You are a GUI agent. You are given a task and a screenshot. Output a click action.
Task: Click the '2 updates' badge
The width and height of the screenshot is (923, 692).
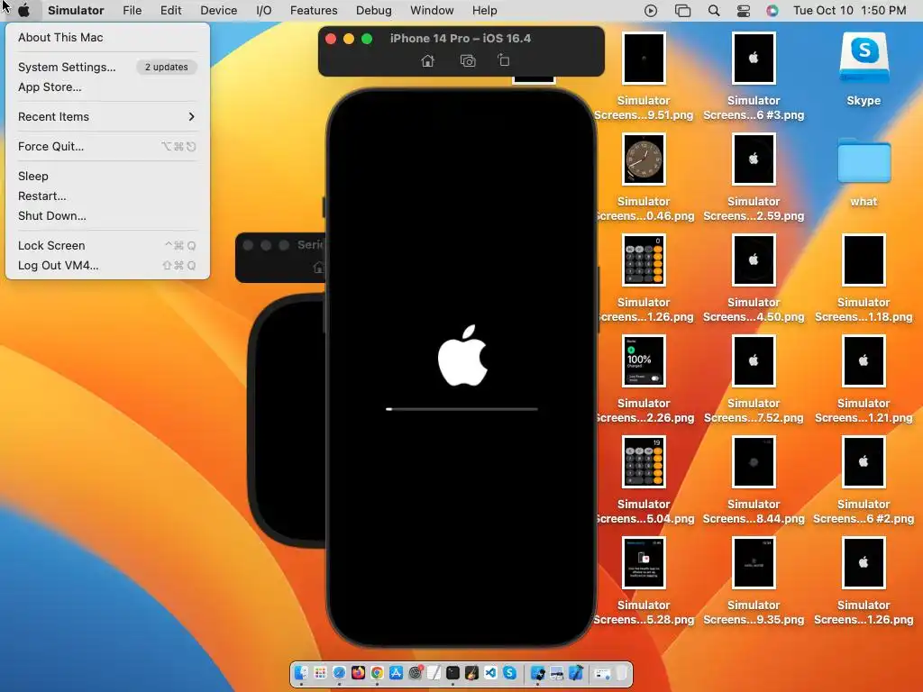[x=167, y=67]
